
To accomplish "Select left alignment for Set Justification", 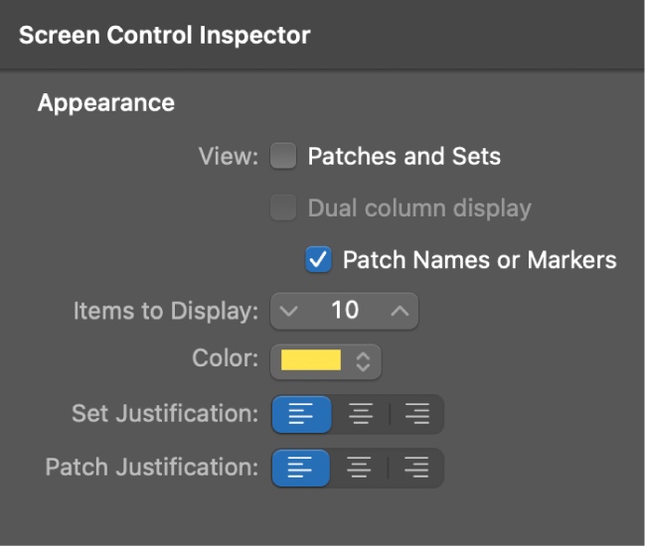I will [x=301, y=414].
